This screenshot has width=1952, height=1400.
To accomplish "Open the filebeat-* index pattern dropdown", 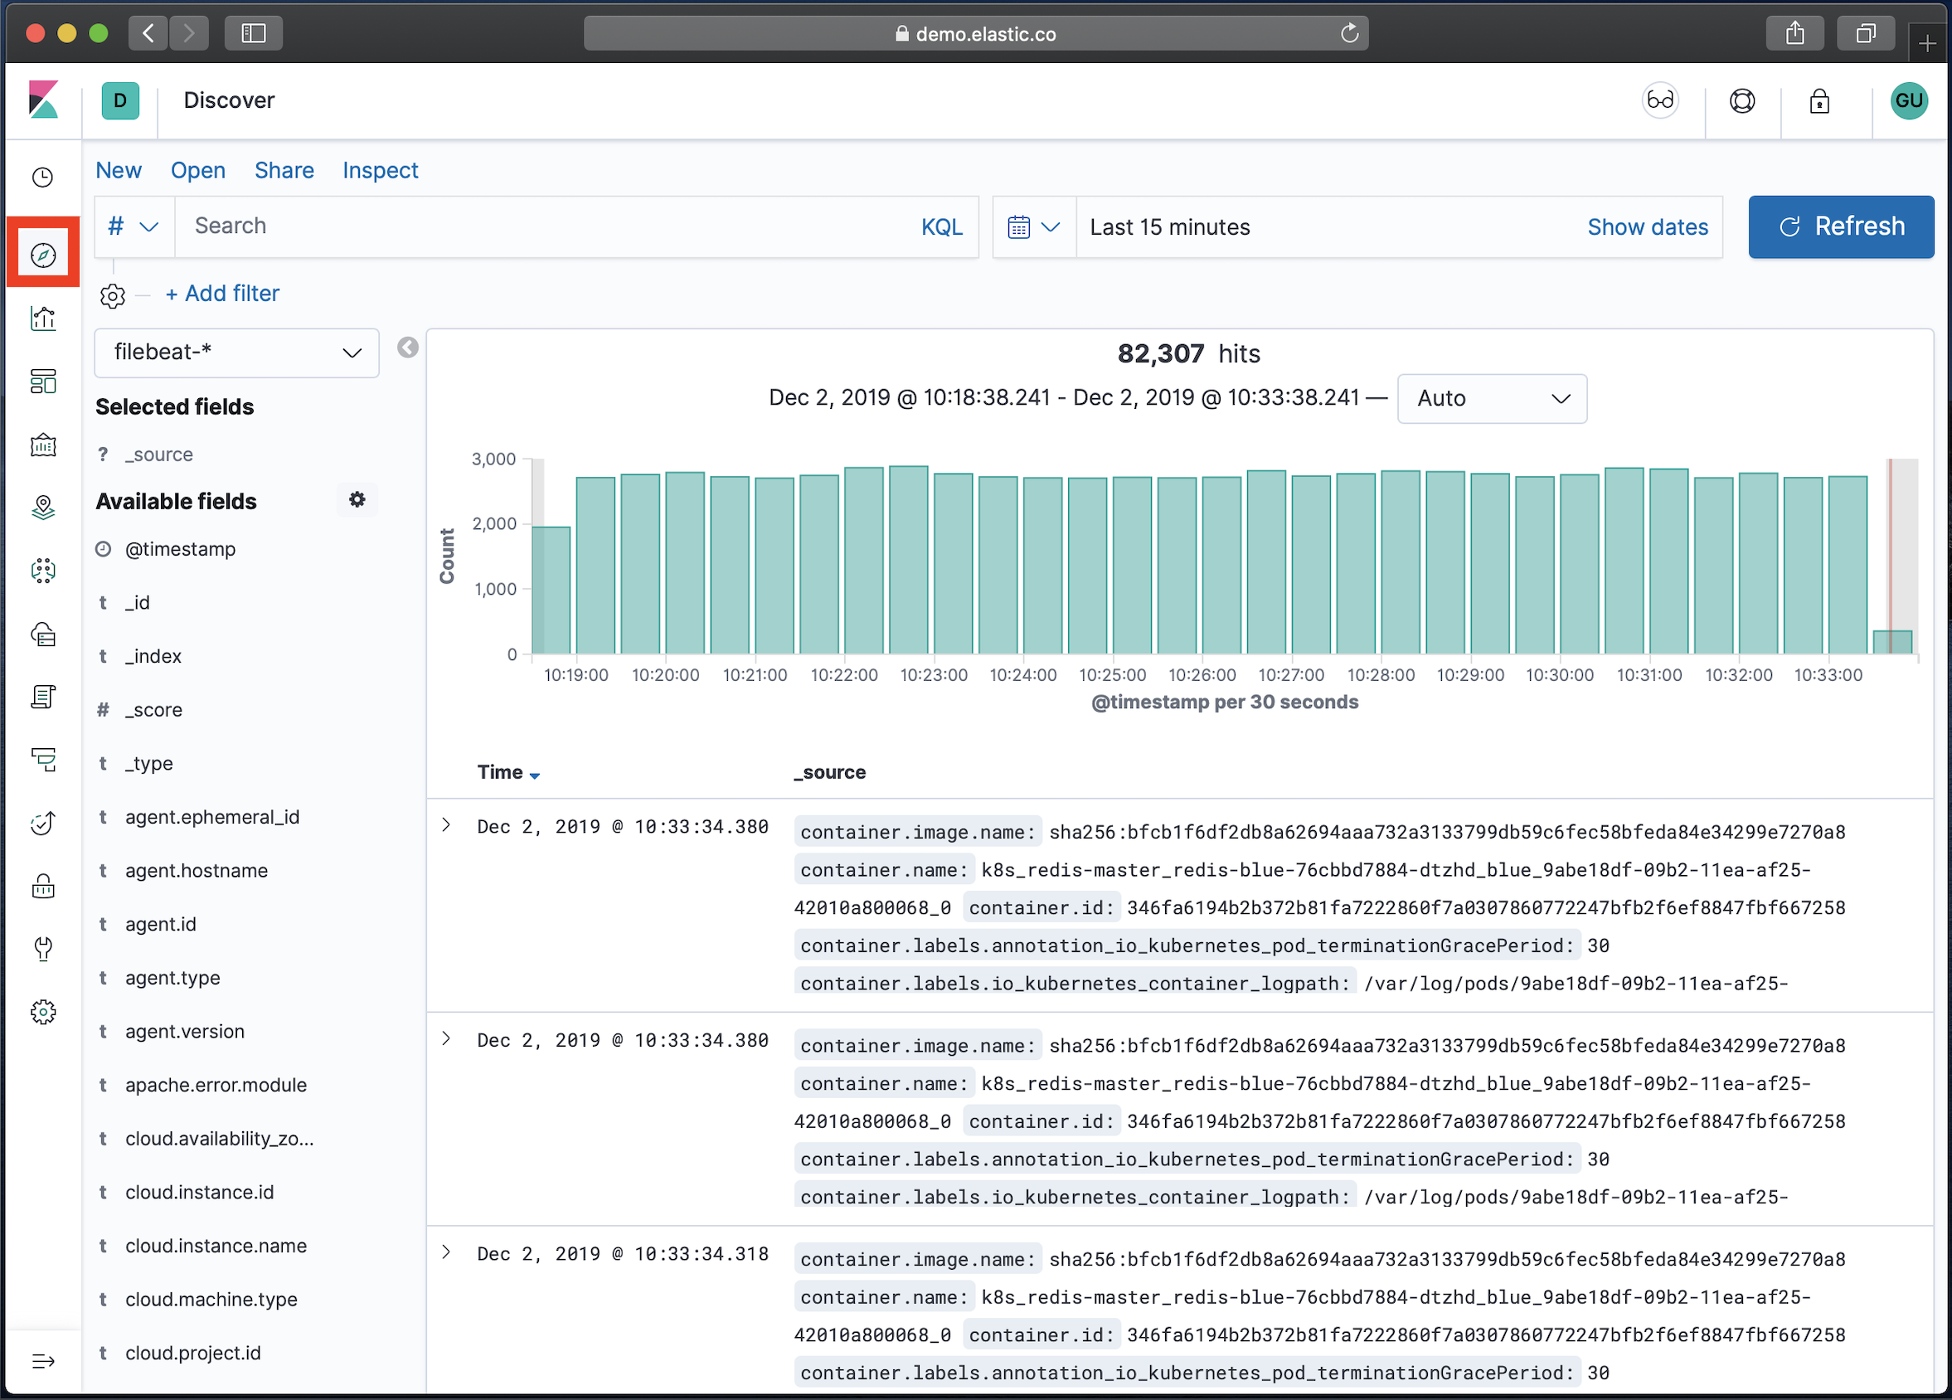I will coord(236,352).
